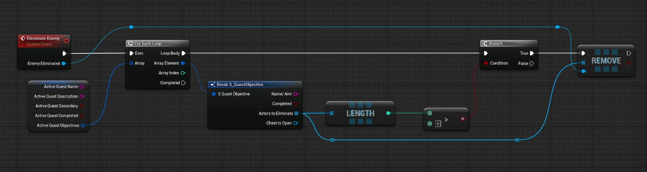647x172 pixels.
Task: Click the Array Index output pin
Action: pos(183,73)
